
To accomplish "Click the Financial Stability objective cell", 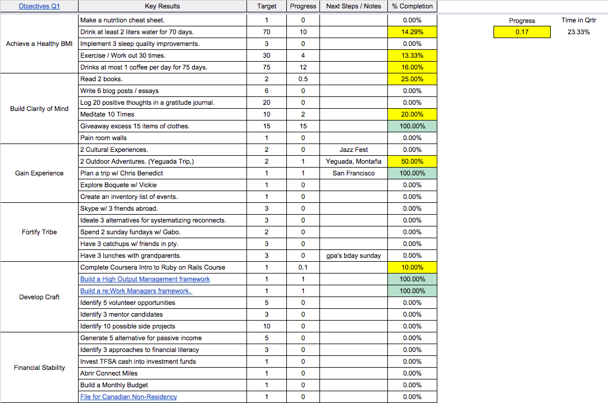I will 39,368.
